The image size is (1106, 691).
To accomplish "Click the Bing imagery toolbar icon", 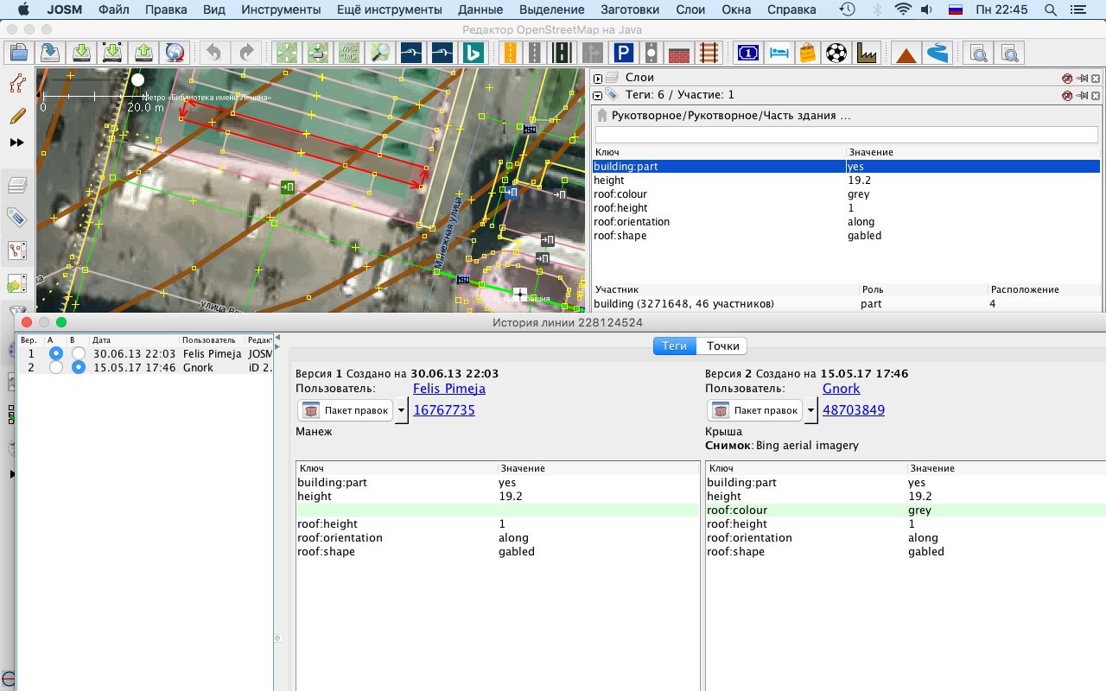I will 473,54.
